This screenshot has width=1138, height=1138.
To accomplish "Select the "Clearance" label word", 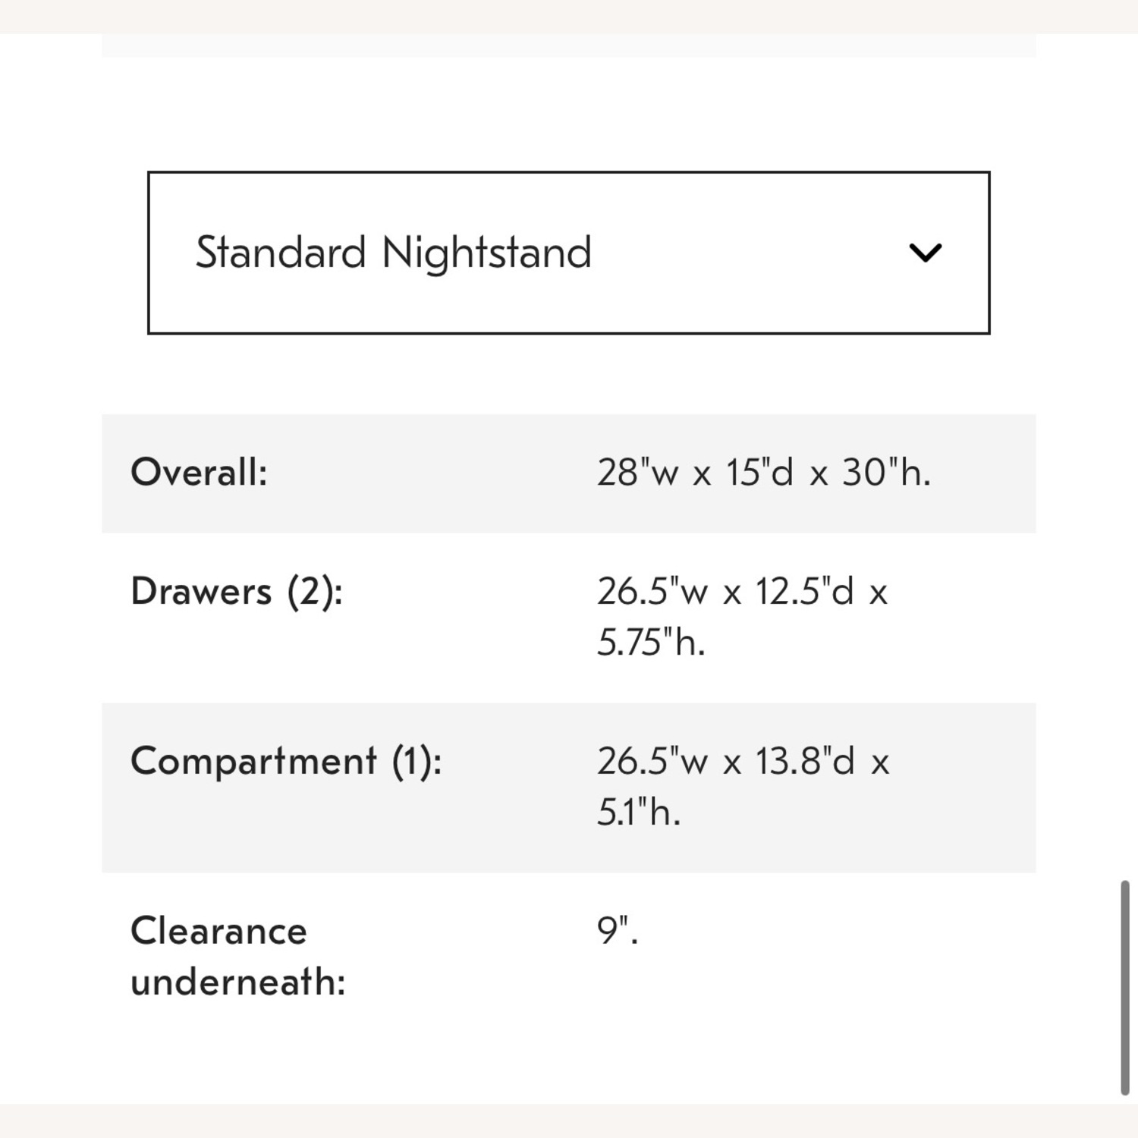I will click(218, 931).
